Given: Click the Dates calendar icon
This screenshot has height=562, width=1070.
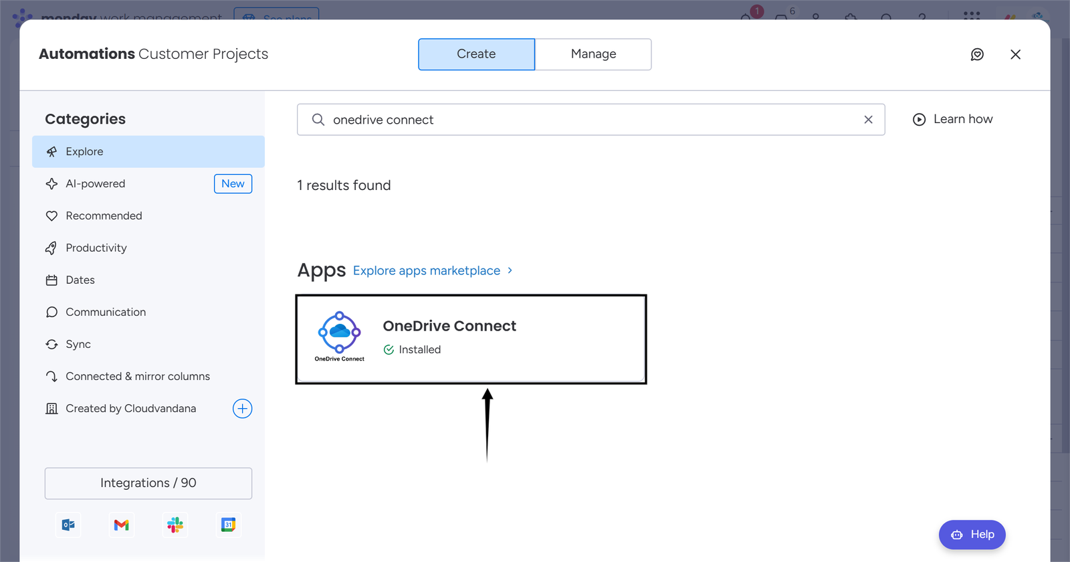Looking at the screenshot, I should [51, 280].
